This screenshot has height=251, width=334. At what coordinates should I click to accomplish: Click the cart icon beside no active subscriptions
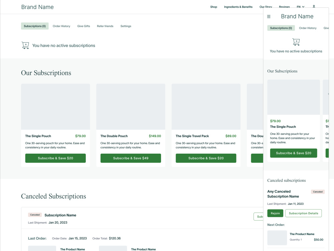[x=25, y=45]
